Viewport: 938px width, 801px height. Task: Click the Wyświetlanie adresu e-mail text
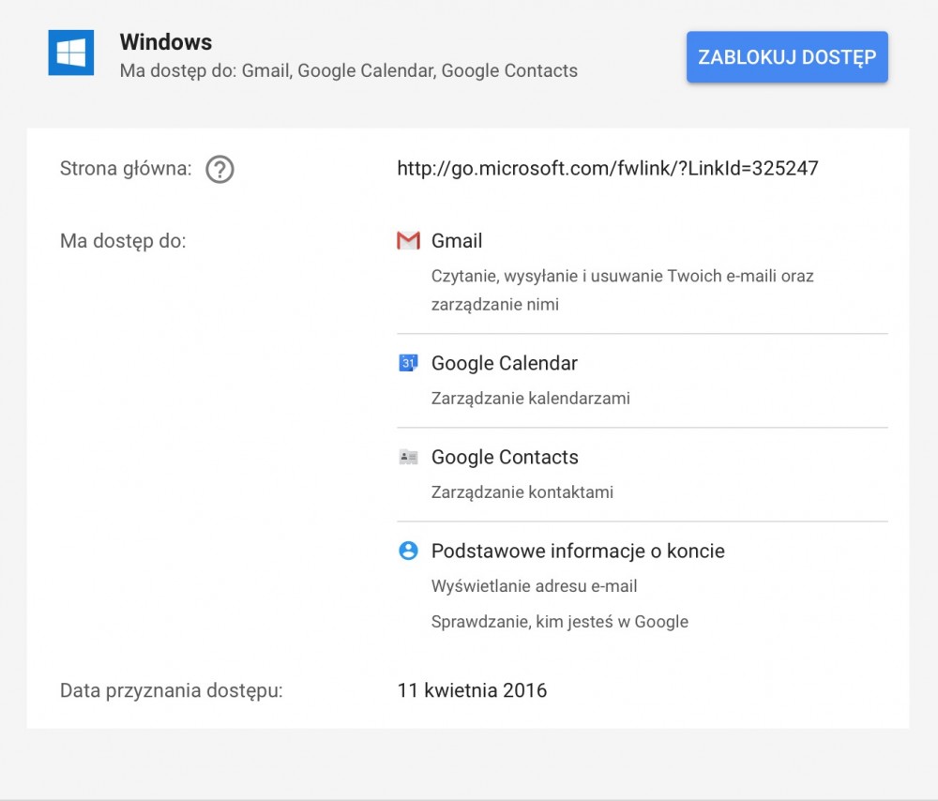pyautogui.click(x=535, y=586)
